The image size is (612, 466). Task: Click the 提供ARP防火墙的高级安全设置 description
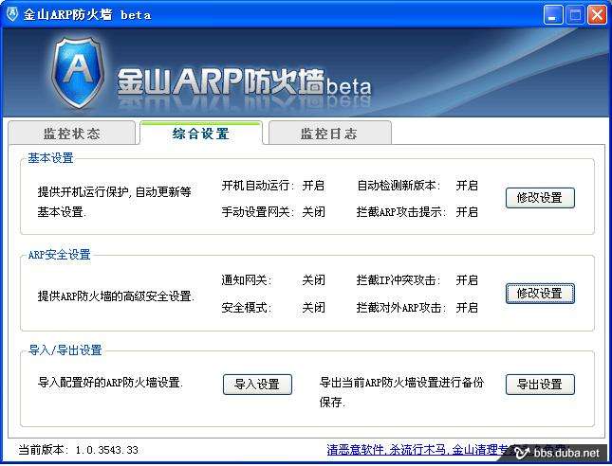click(116, 296)
